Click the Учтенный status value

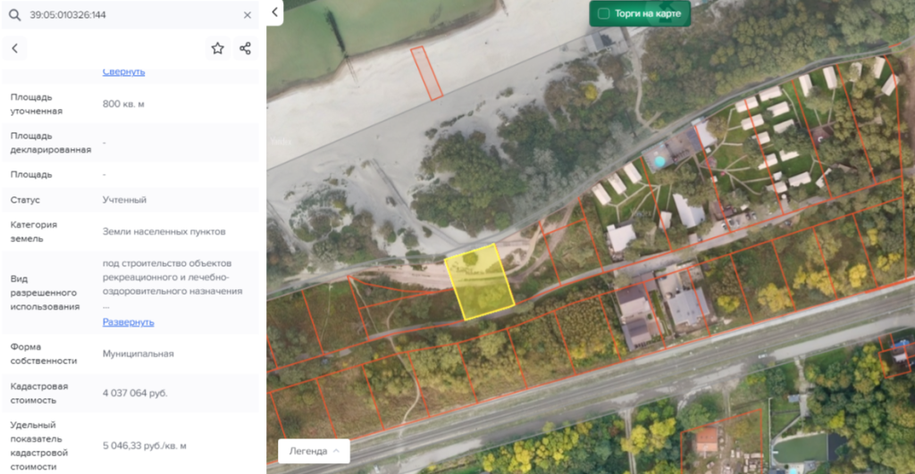[124, 200]
